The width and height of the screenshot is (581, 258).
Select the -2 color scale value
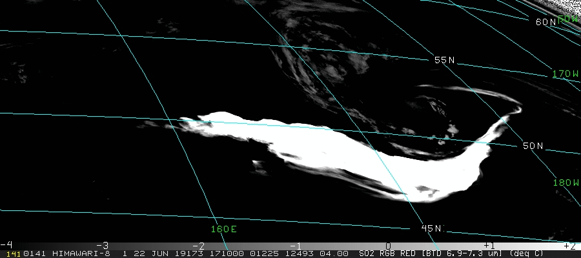pos(199,245)
